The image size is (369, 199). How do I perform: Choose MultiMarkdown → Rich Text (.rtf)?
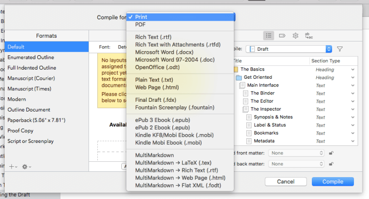180,170
